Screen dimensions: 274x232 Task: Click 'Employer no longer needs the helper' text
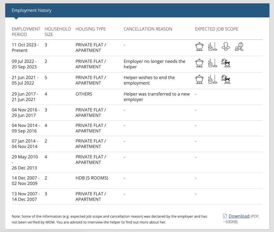(154, 64)
